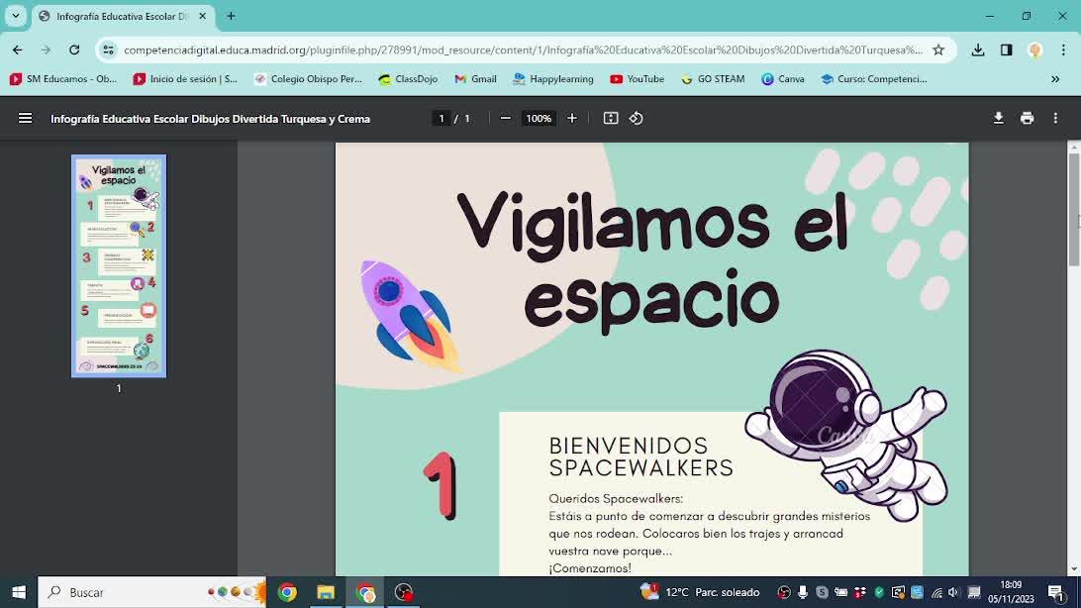Click the scrollbar down arrow

coord(1074,569)
